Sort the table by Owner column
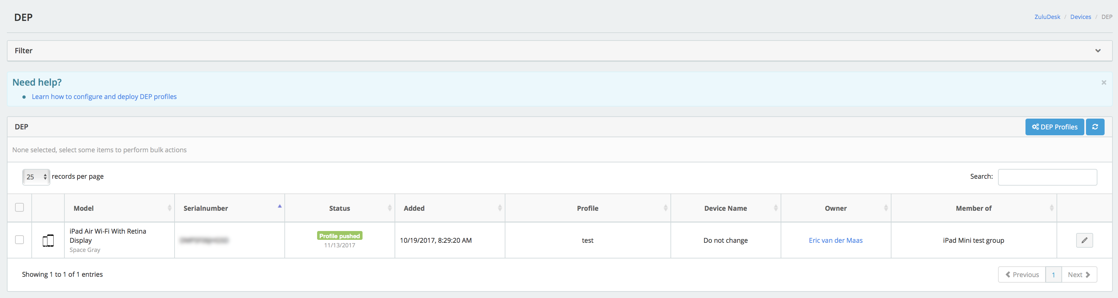Screen dimensions: 1118x298 click(x=836, y=208)
